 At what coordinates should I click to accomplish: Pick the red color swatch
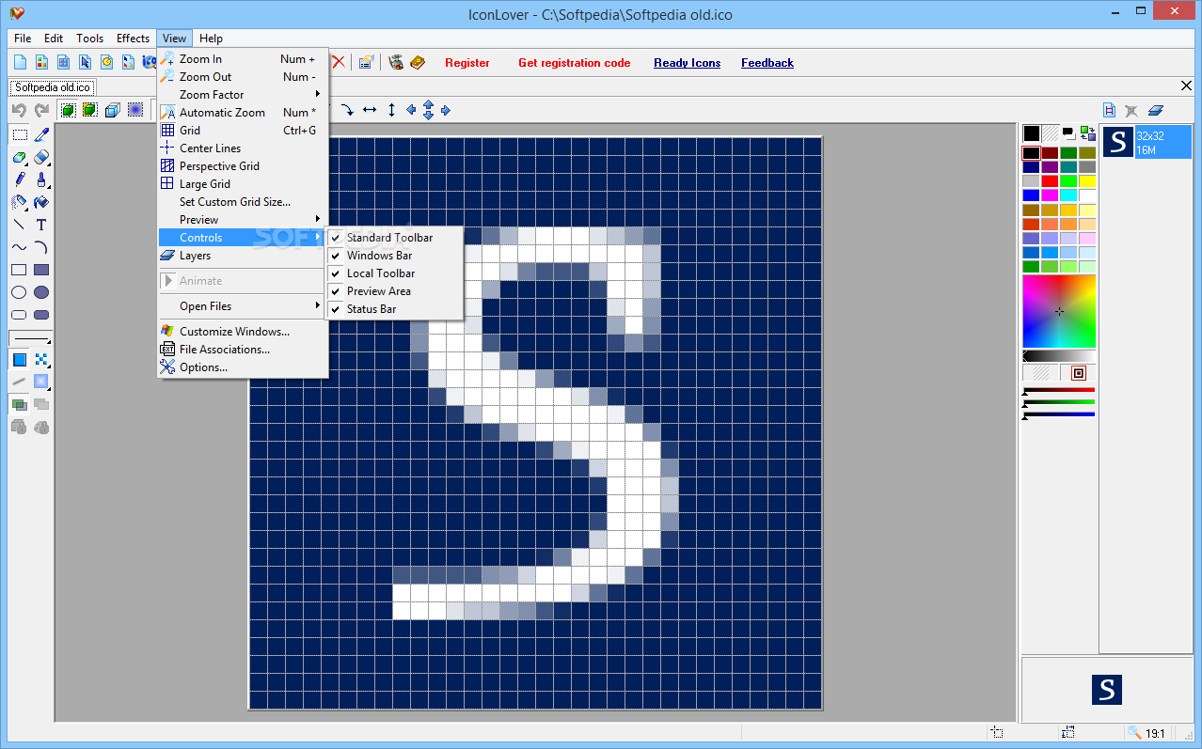tap(1050, 181)
